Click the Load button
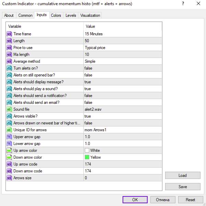 pyautogui.click(x=182, y=175)
